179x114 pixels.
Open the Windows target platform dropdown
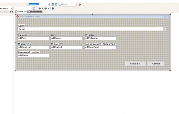pos(11,9)
